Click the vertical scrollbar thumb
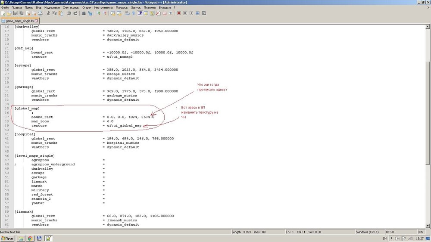 pos(428,112)
